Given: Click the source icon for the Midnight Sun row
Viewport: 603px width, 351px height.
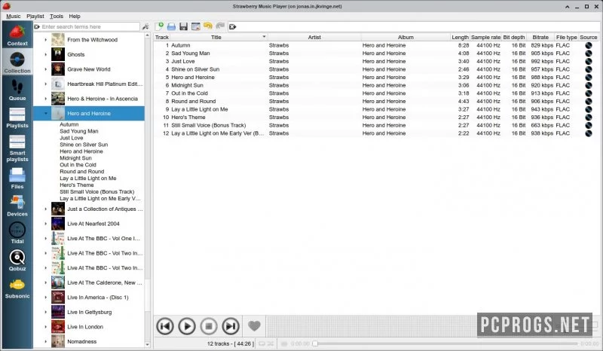Looking at the screenshot, I should (x=589, y=85).
